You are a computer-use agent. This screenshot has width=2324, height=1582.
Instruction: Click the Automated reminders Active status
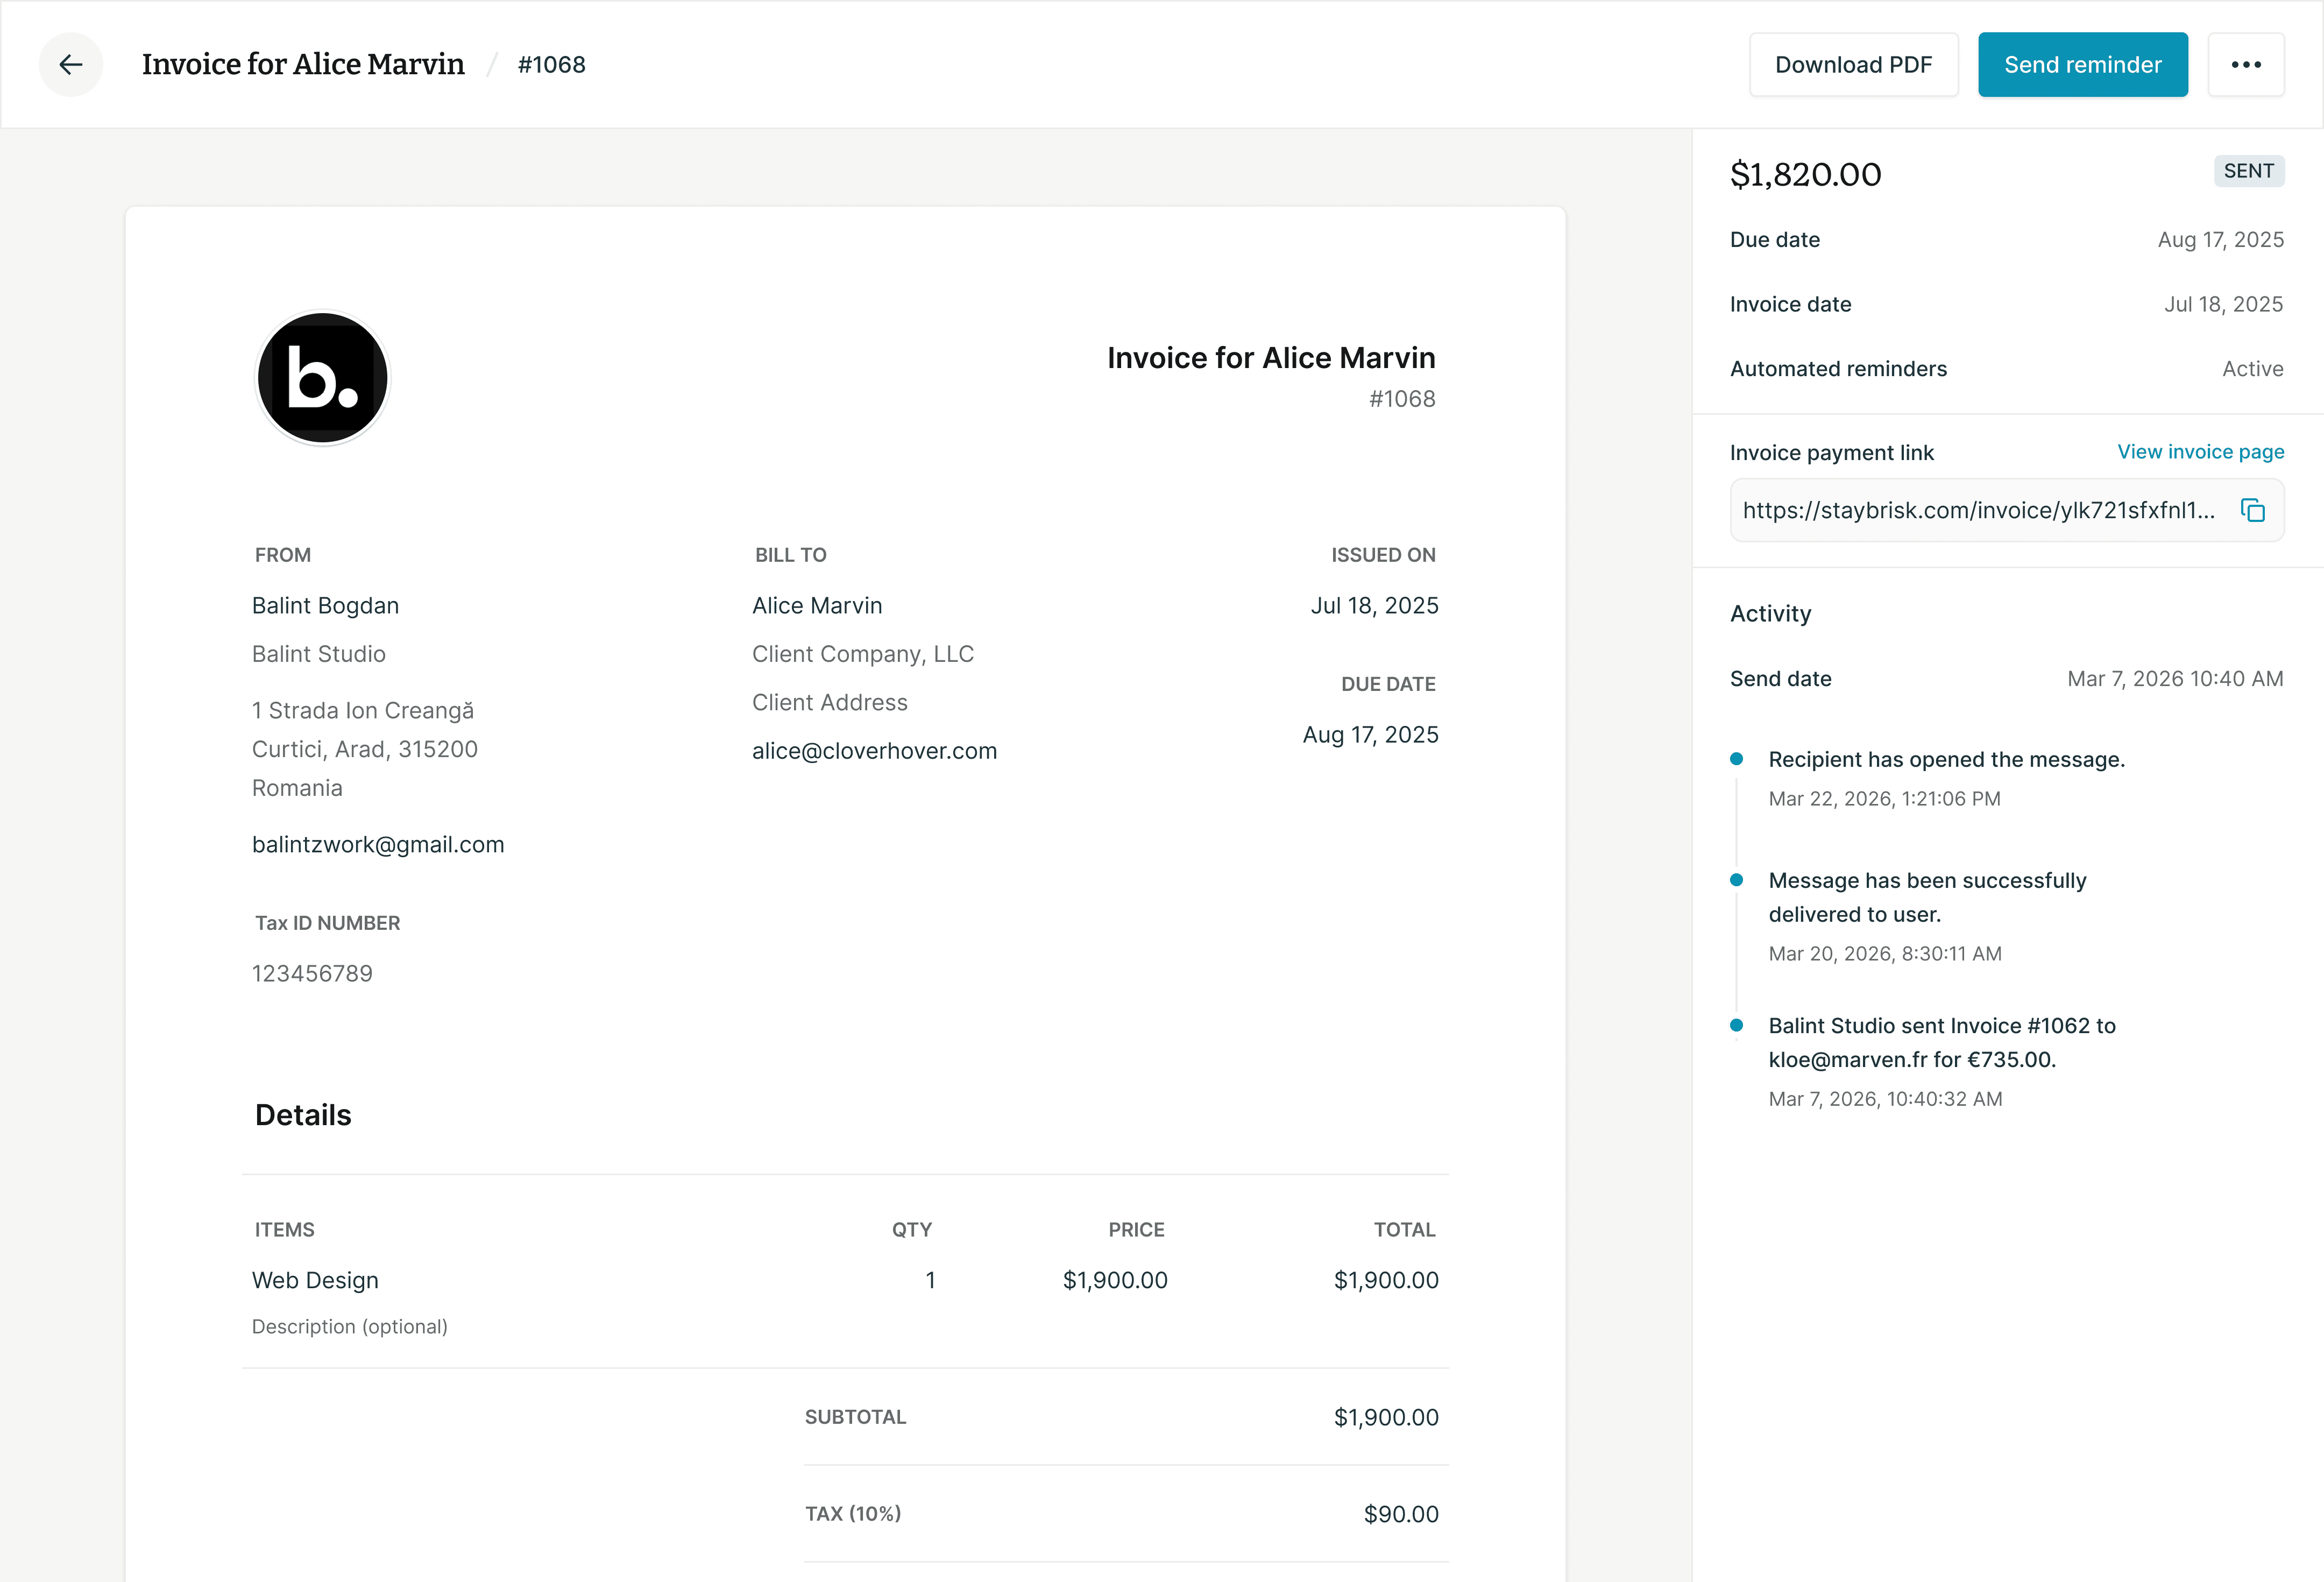(2252, 369)
